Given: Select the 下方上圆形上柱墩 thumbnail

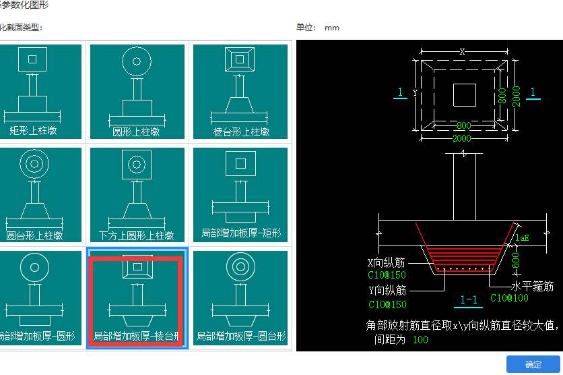Looking at the screenshot, I should 137,195.
